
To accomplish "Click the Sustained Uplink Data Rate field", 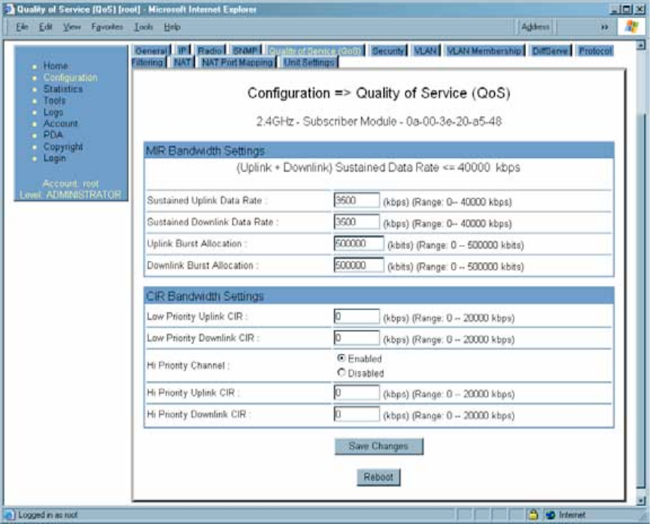I will tap(357, 201).
